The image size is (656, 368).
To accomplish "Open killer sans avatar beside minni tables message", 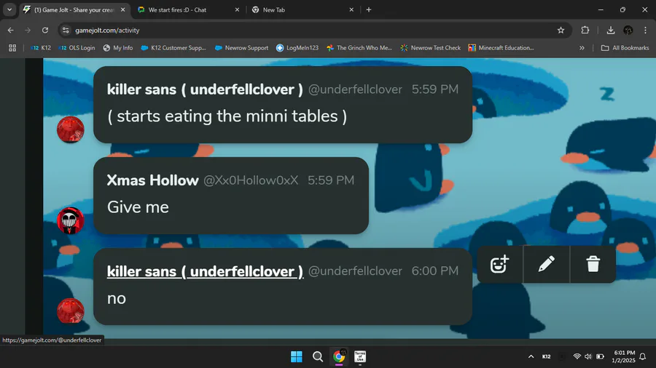I will tap(70, 129).
